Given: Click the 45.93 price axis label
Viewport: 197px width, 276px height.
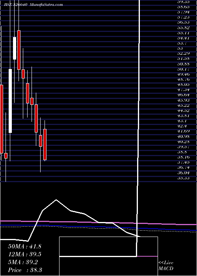Looking at the screenshot, I should (x=183, y=100).
